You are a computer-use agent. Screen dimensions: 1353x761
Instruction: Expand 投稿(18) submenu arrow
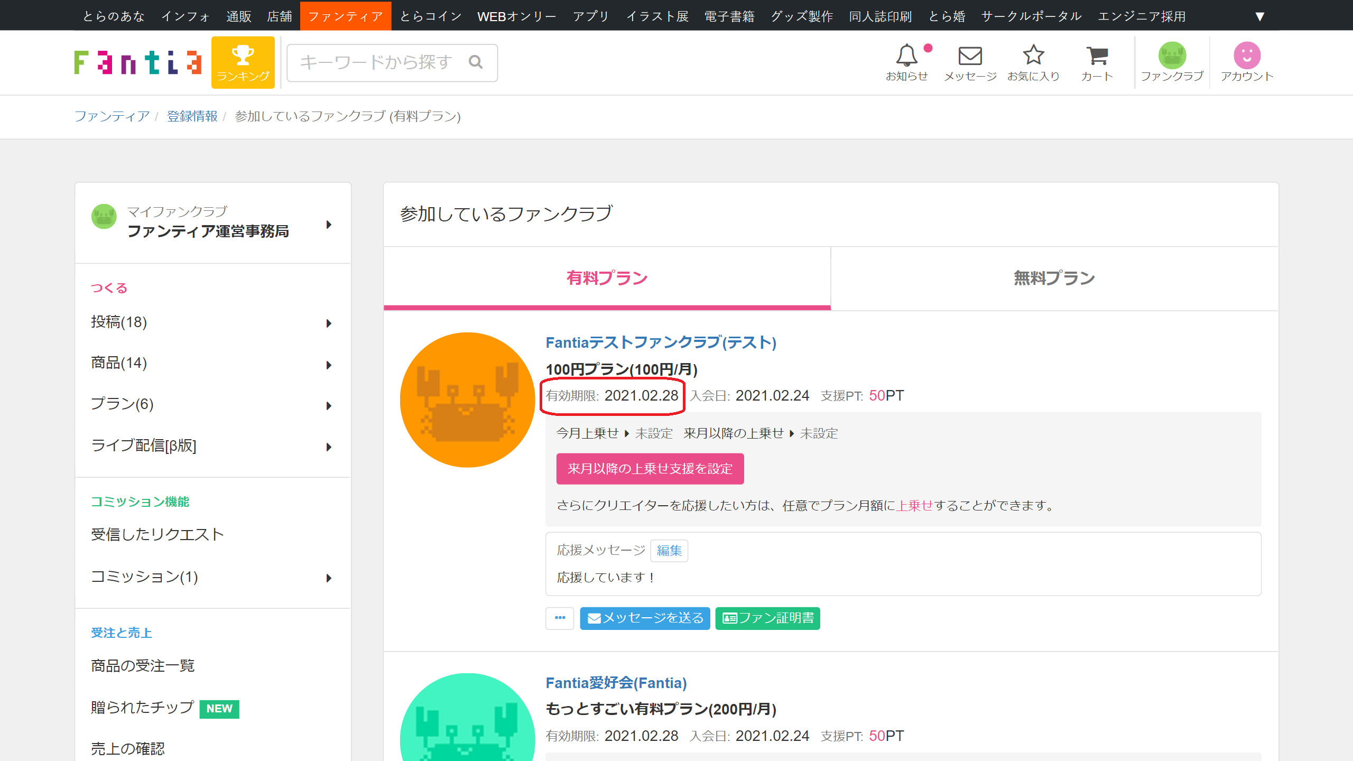tap(329, 323)
